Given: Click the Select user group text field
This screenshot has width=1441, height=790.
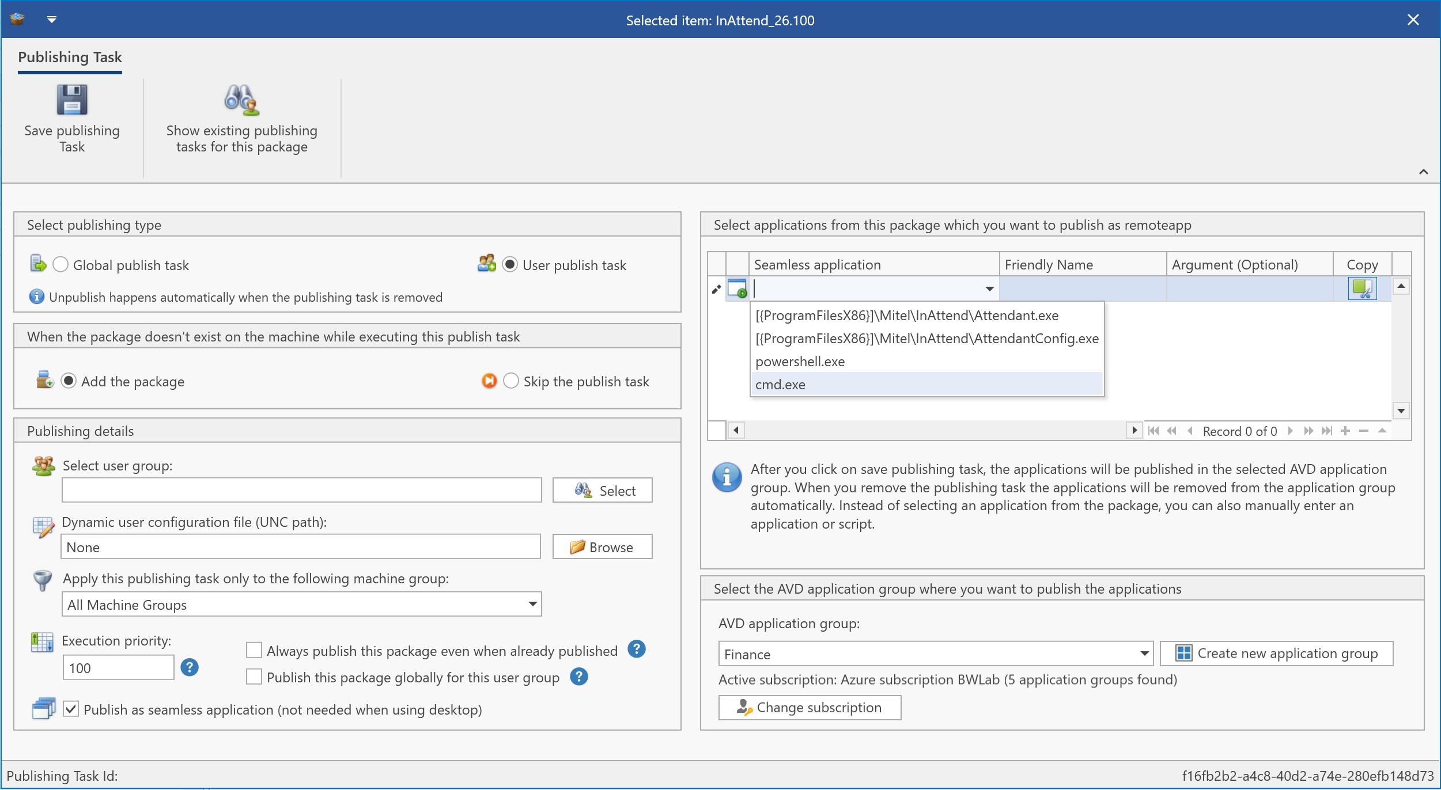Looking at the screenshot, I should (301, 490).
